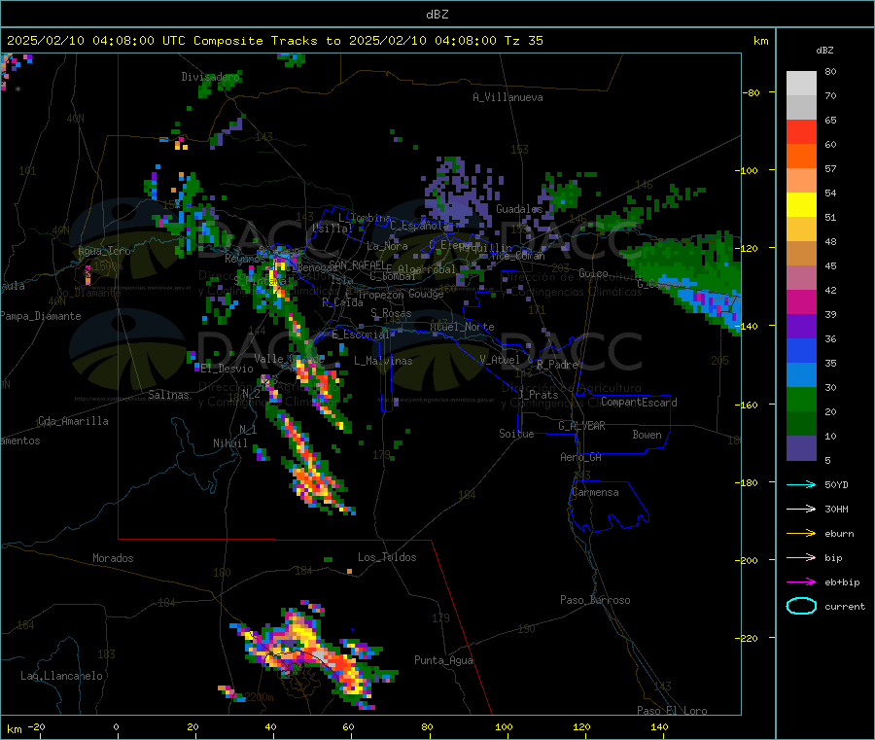Click the L_Malvinas map label
This screenshot has height=740, width=875.
pyautogui.click(x=383, y=361)
